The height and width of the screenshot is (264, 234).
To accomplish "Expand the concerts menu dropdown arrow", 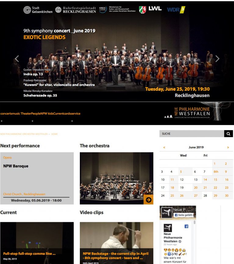I will [2, 121].
